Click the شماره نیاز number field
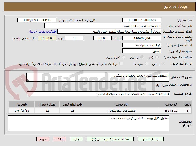 pyautogui.click(x=142, y=20)
